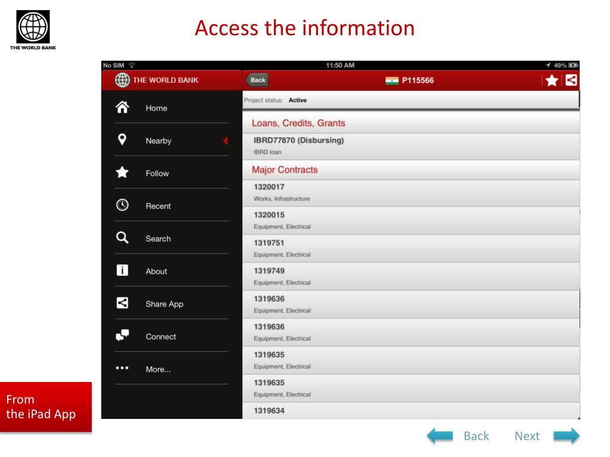Open loan IBRD77870 (Disbursing)
This screenshot has width=610, height=457.
coord(411,146)
